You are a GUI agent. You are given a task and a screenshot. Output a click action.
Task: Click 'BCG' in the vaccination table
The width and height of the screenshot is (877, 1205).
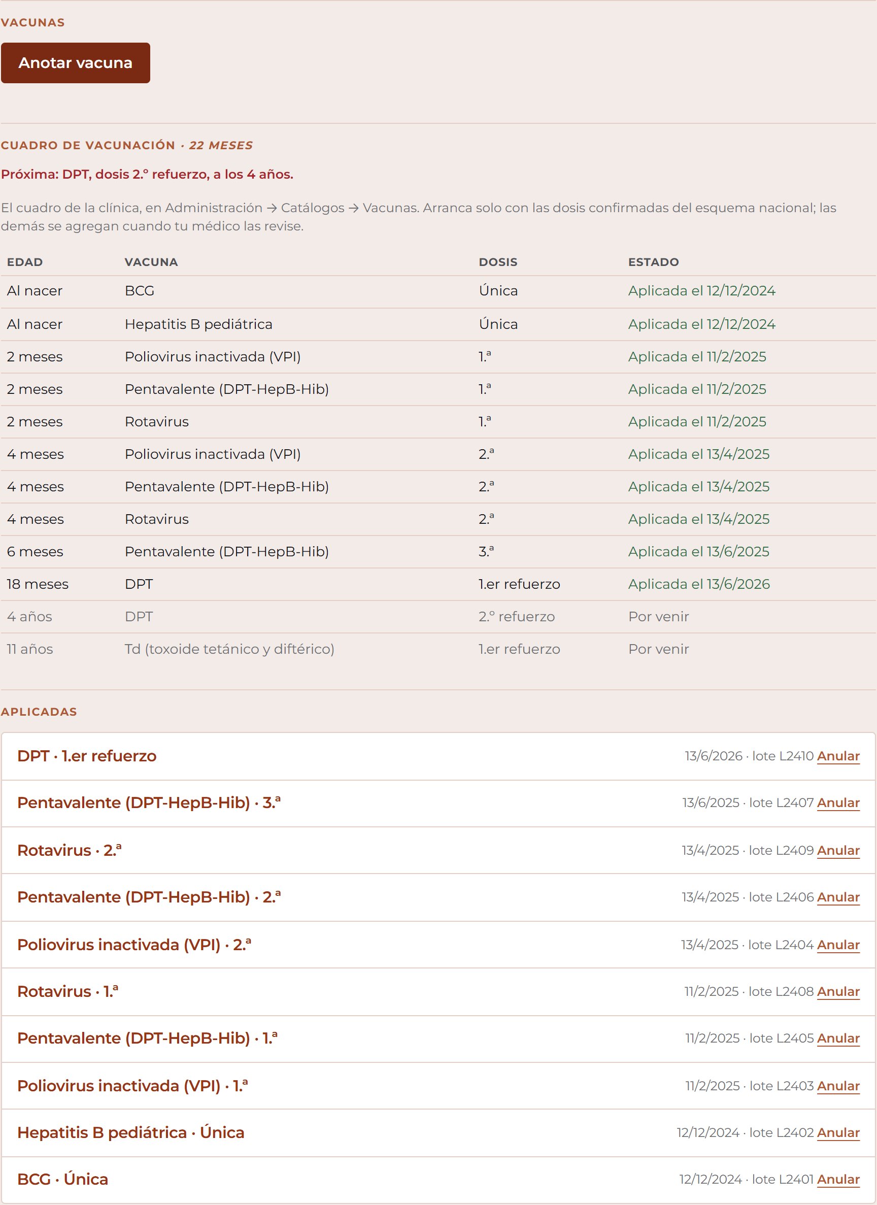click(x=140, y=291)
